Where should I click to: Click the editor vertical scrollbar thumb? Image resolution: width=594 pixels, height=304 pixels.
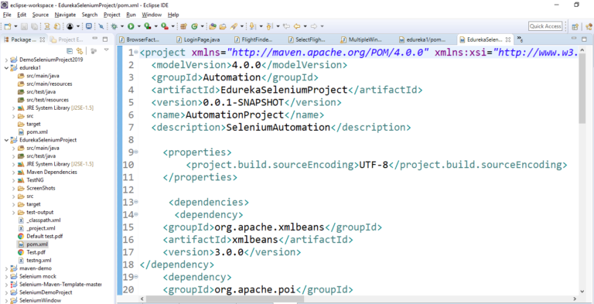pyautogui.click(x=582, y=88)
